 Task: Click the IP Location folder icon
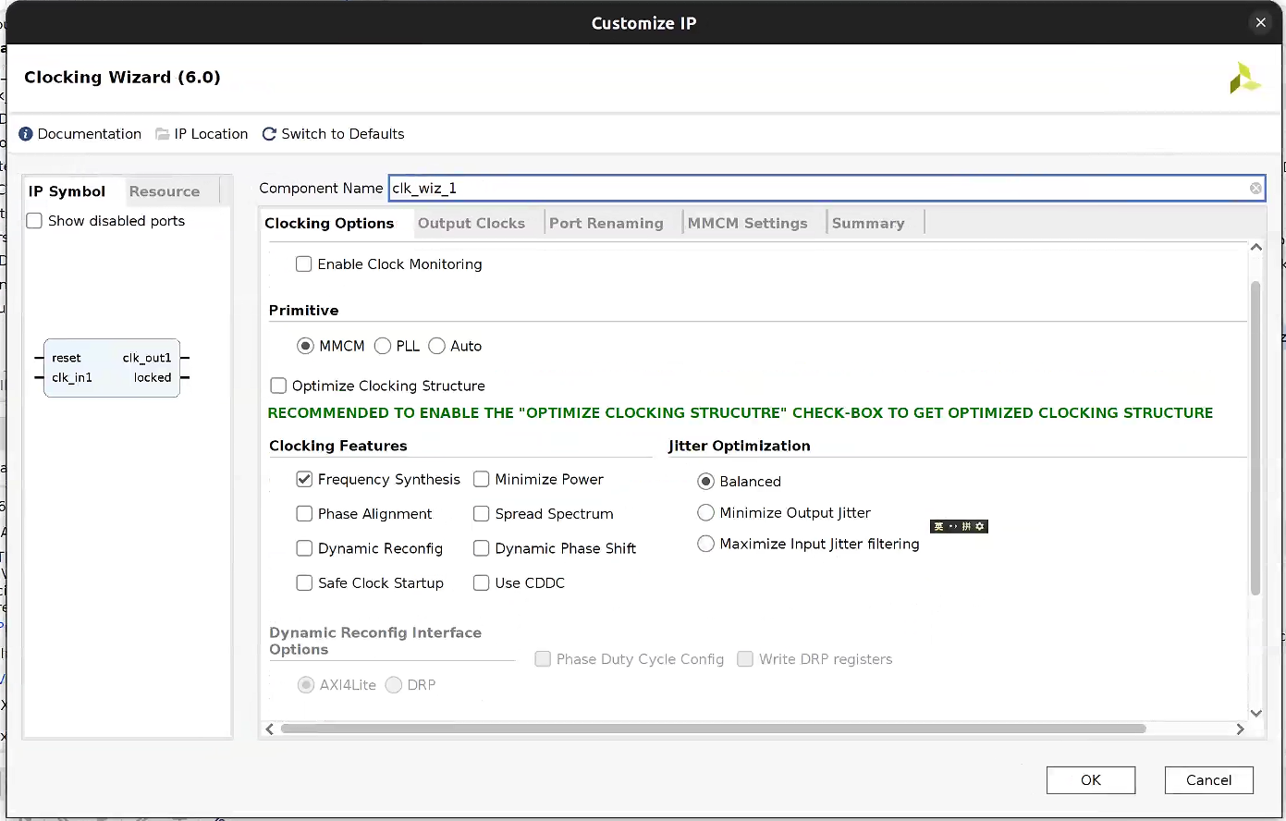[163, 134]
